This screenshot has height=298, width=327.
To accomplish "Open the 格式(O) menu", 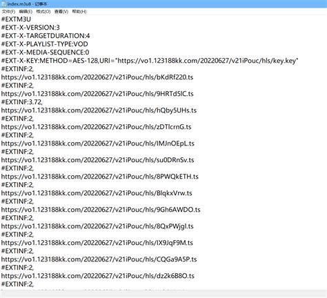I will (x=43, y=12).
